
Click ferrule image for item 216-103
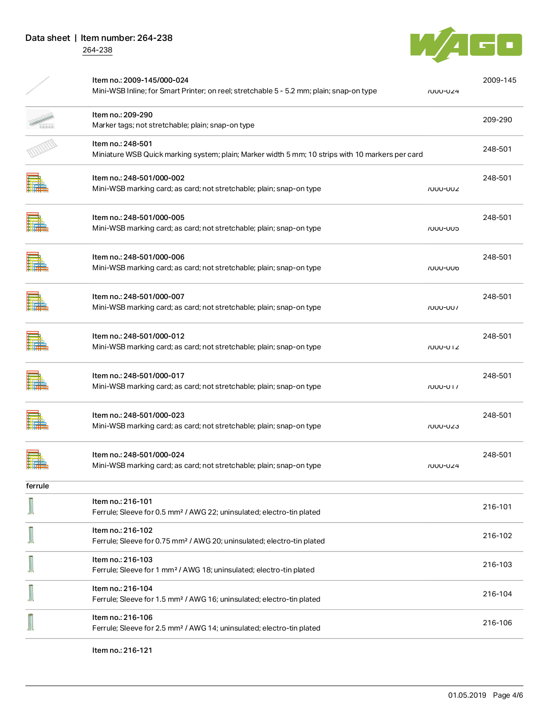31,564
